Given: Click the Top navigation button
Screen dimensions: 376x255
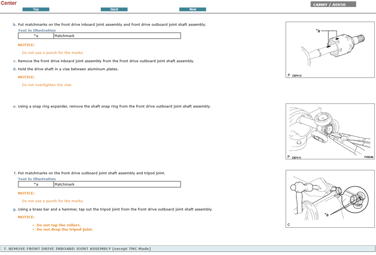Looking at the screenshot, I should pos(36,9).
